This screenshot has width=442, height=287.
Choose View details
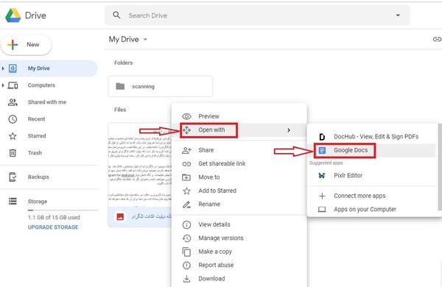click(239, 224)
